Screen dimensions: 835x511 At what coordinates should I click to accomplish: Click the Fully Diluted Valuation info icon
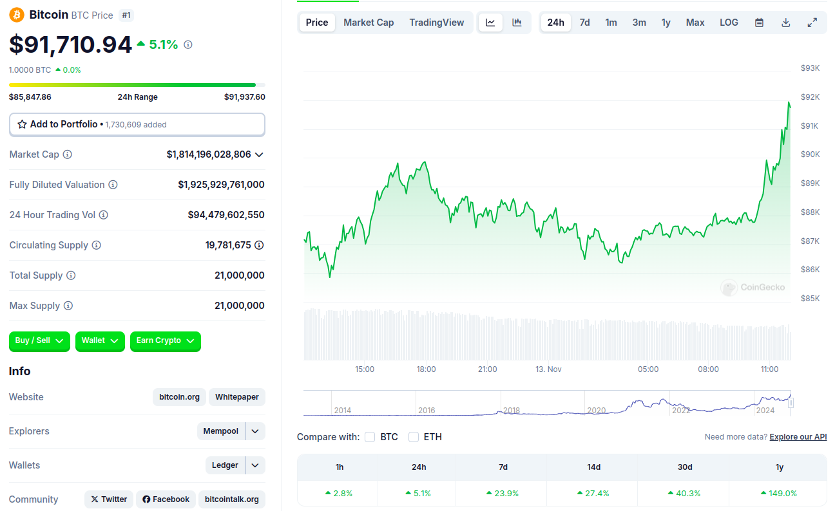point(113,185)
